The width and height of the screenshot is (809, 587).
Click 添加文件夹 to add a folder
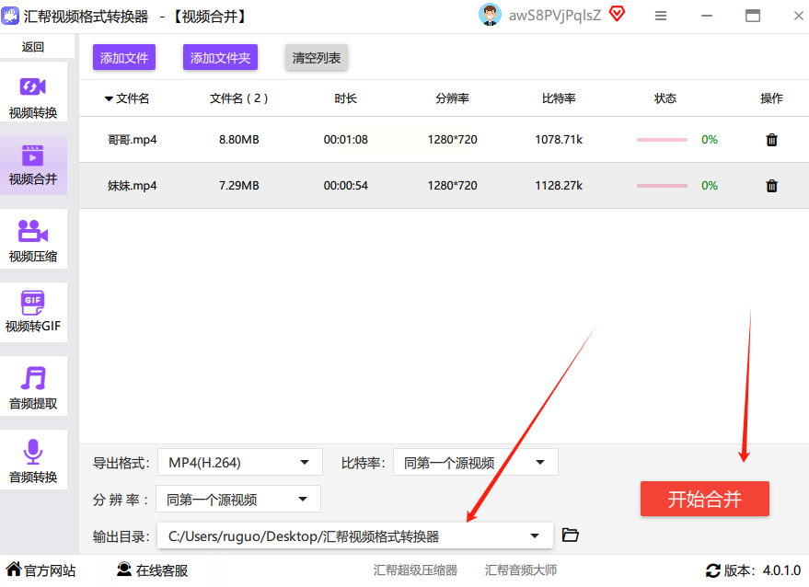[220, 57]
